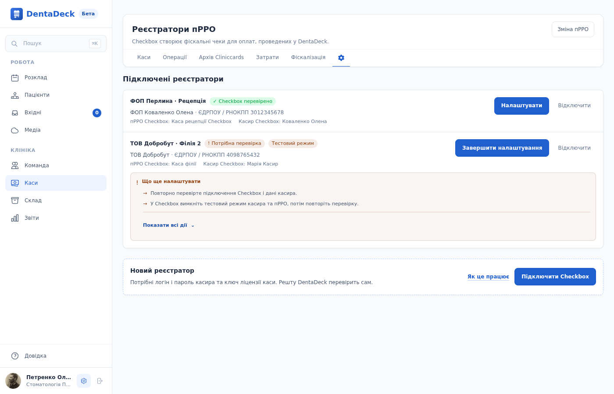Open the Архів Cliniccards tab
The height and width of the screenshot is (394, 614).
(221, 58)
